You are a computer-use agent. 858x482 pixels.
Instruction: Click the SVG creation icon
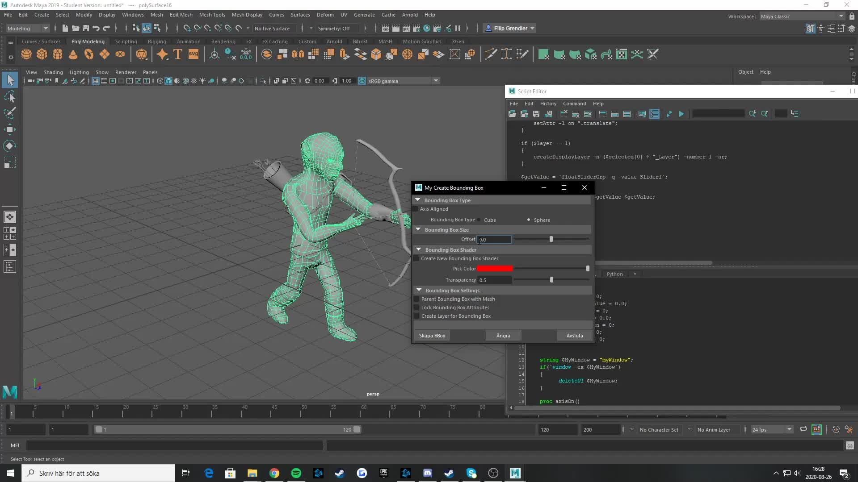tap(193, 54)
